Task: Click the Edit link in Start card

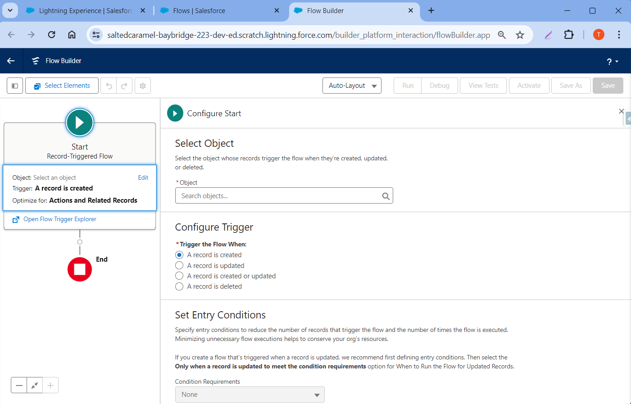Action: [143, 177]
